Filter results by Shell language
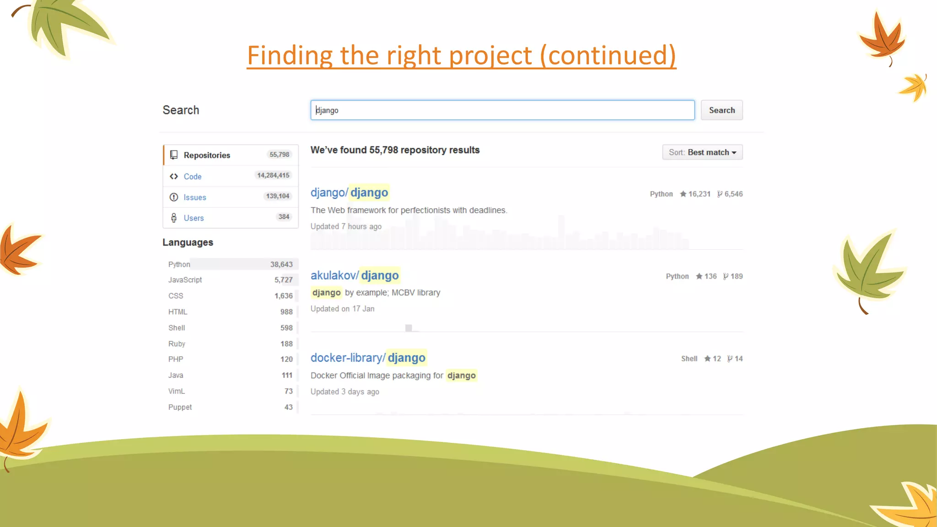Image resolution: width=937 pixels, height=527 pixels. [x=177, y=328]
